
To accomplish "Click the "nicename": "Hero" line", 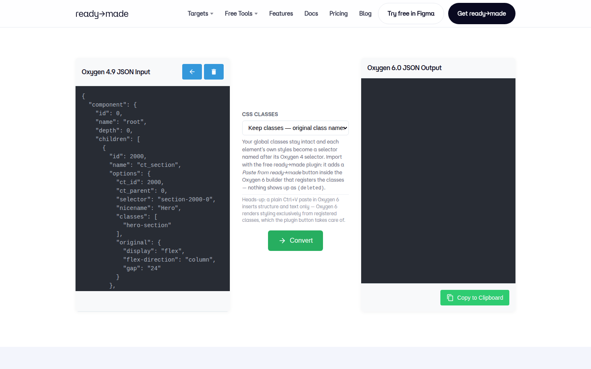I will tap(149, 208).
